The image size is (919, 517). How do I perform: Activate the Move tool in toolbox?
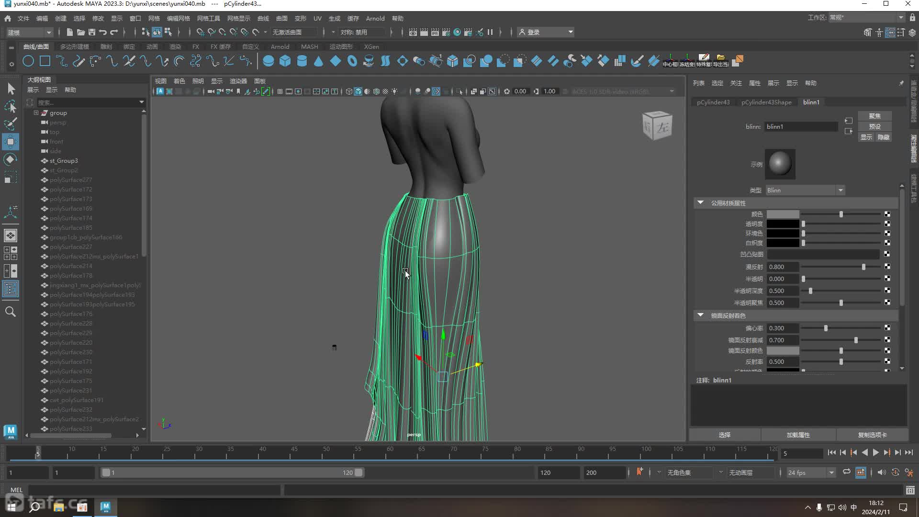[11, 142]
